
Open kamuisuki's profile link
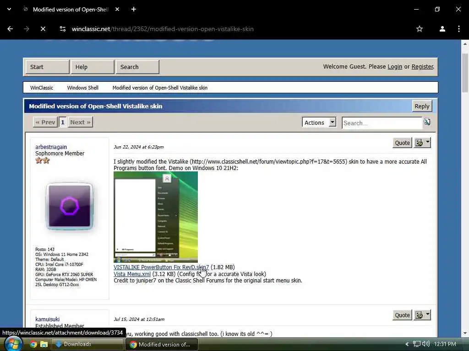pyautogui.click(x=47, y=319)
